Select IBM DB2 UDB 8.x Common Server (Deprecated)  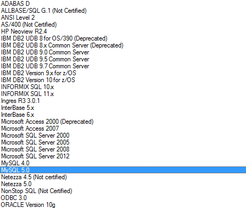click(x=62, y=45)
